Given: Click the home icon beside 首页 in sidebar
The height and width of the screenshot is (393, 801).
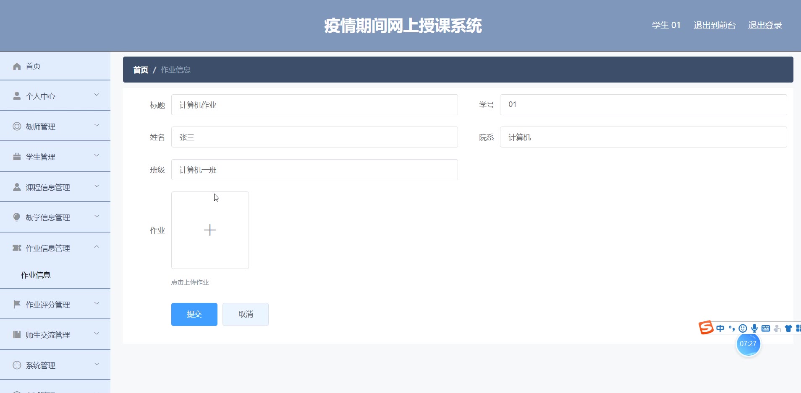Looking at the screenshot, I should [x=17, y=66].
